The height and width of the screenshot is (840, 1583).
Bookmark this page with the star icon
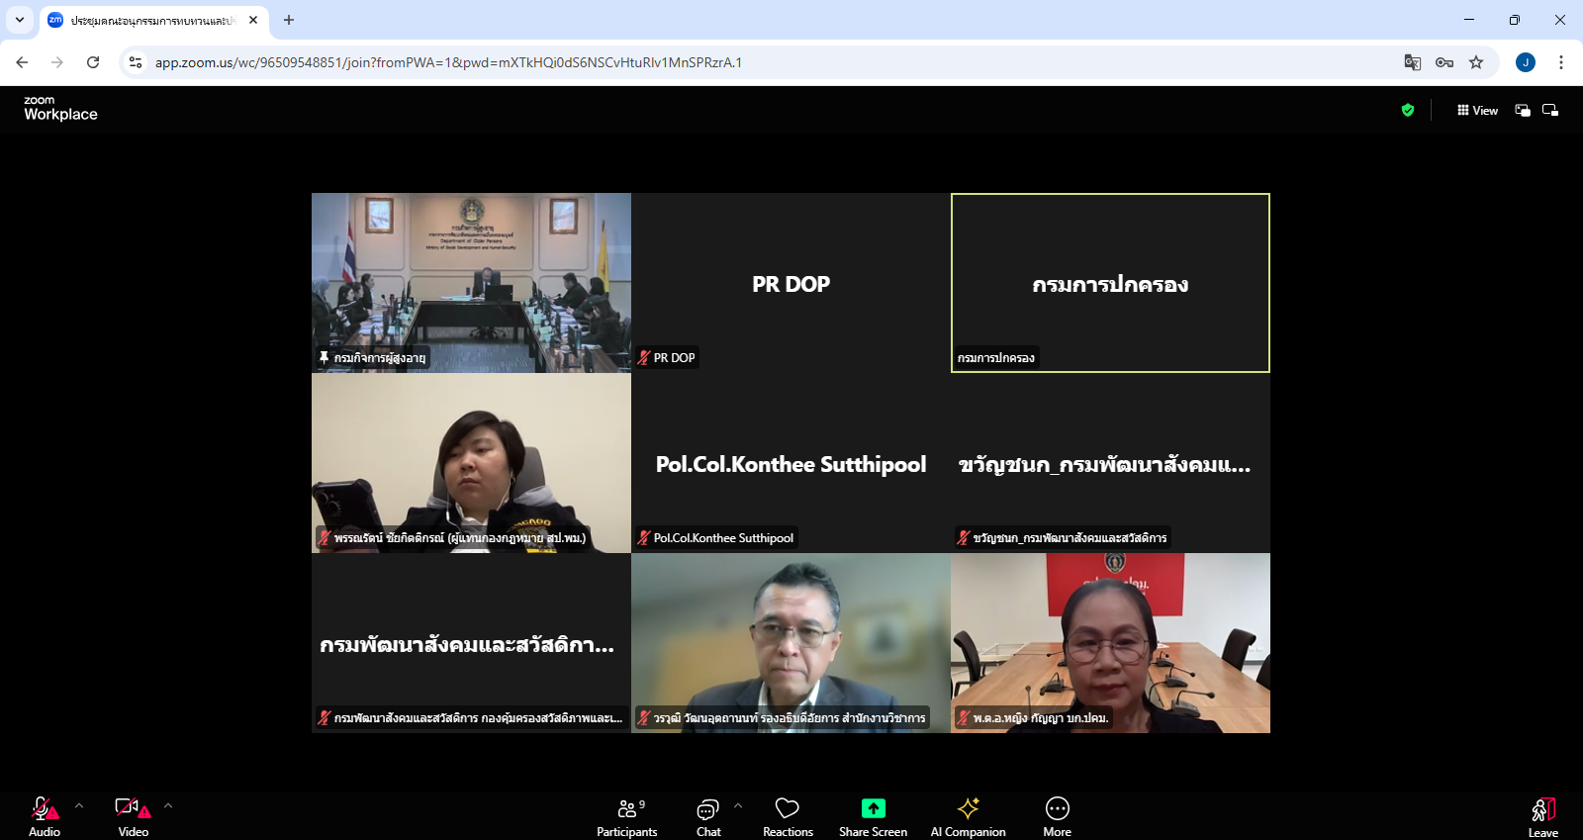(x=1476, y=62)
